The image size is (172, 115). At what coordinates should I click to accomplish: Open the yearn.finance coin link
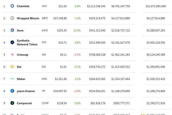(26, 91)
